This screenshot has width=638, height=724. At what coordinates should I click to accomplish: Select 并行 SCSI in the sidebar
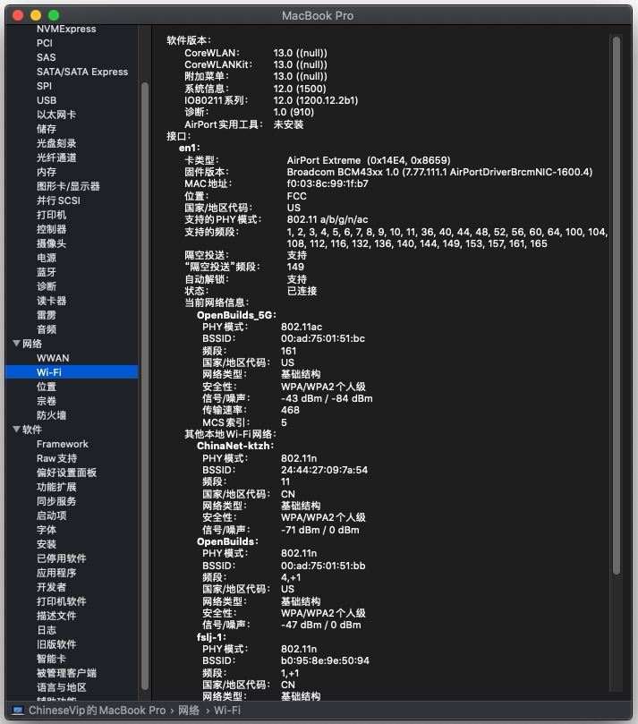click(59, 200)
